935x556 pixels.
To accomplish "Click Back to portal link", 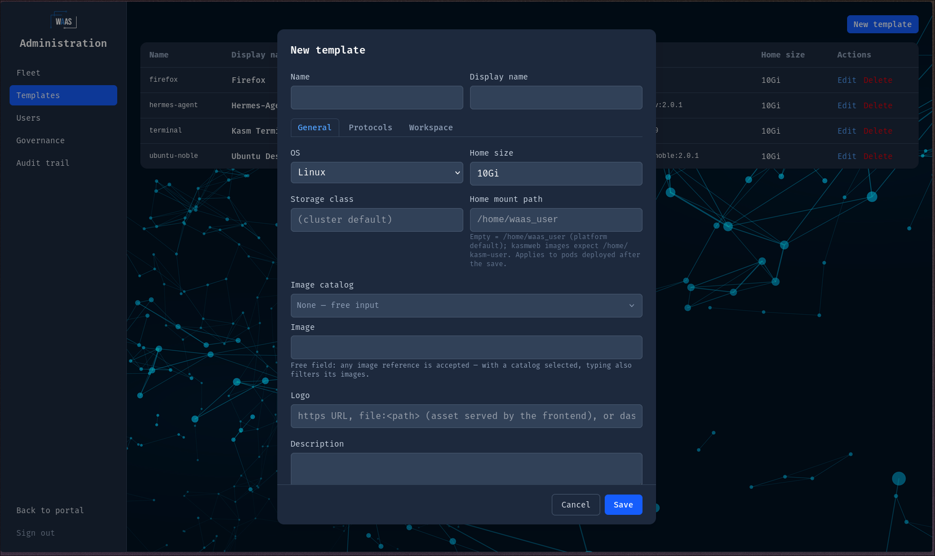I will point(50,510).
